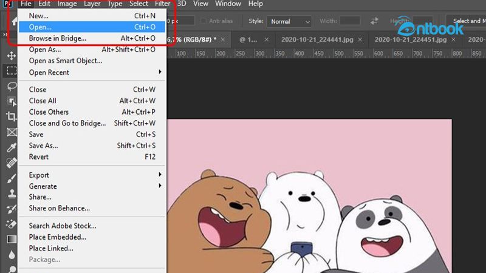The image size is (486, 273).
Task: Choose Close menu entry with Ctrl+W shortcut
Action: pos(92,89)
